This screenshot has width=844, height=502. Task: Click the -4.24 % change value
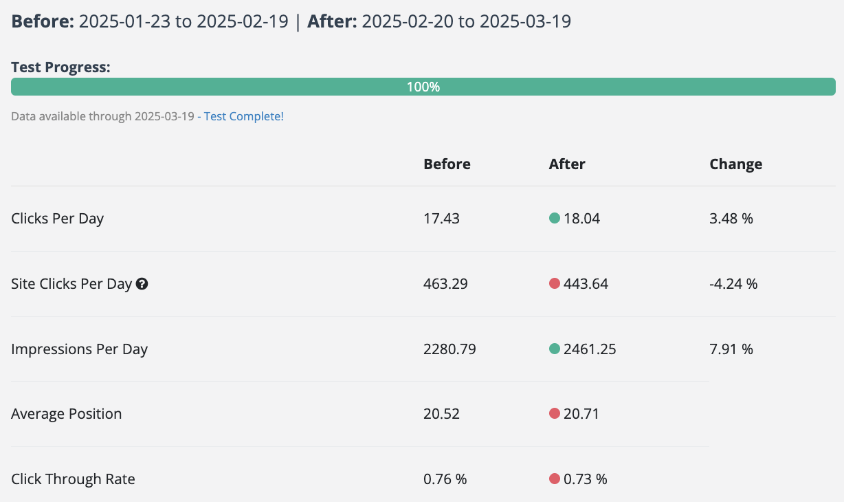[733, 283]
